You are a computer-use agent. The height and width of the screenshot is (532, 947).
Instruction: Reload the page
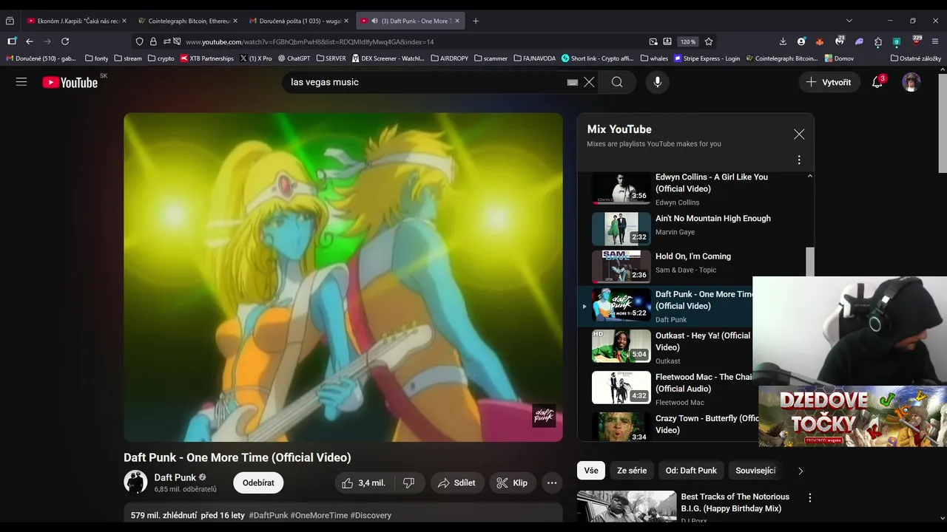point(65,41)
